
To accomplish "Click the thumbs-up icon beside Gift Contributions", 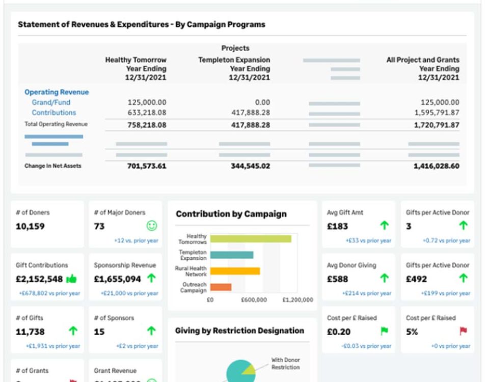I will point(71,279).
